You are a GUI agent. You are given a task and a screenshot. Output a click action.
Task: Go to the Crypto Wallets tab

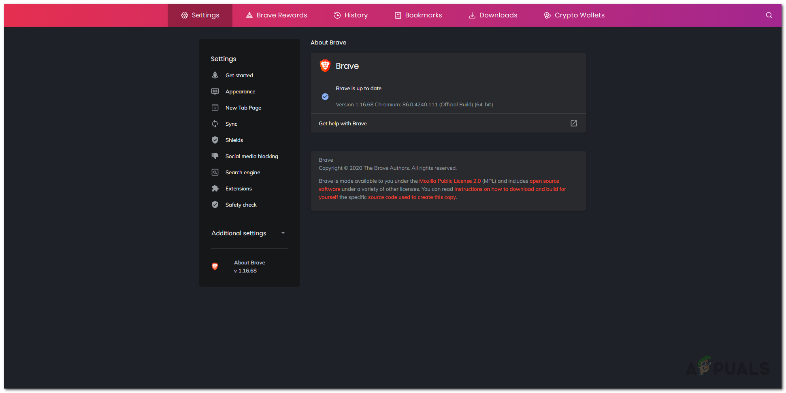coord(574,15)
